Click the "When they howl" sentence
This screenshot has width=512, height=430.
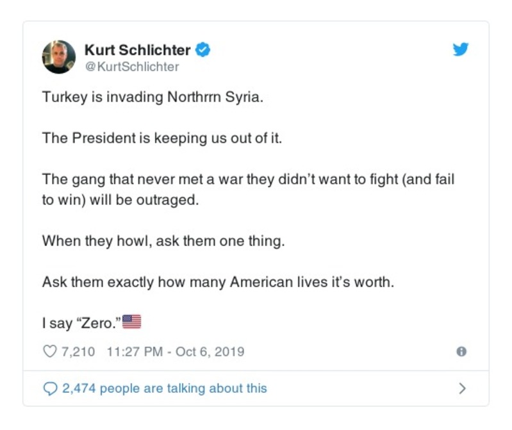pyautogui.click(x=162, y=241)
